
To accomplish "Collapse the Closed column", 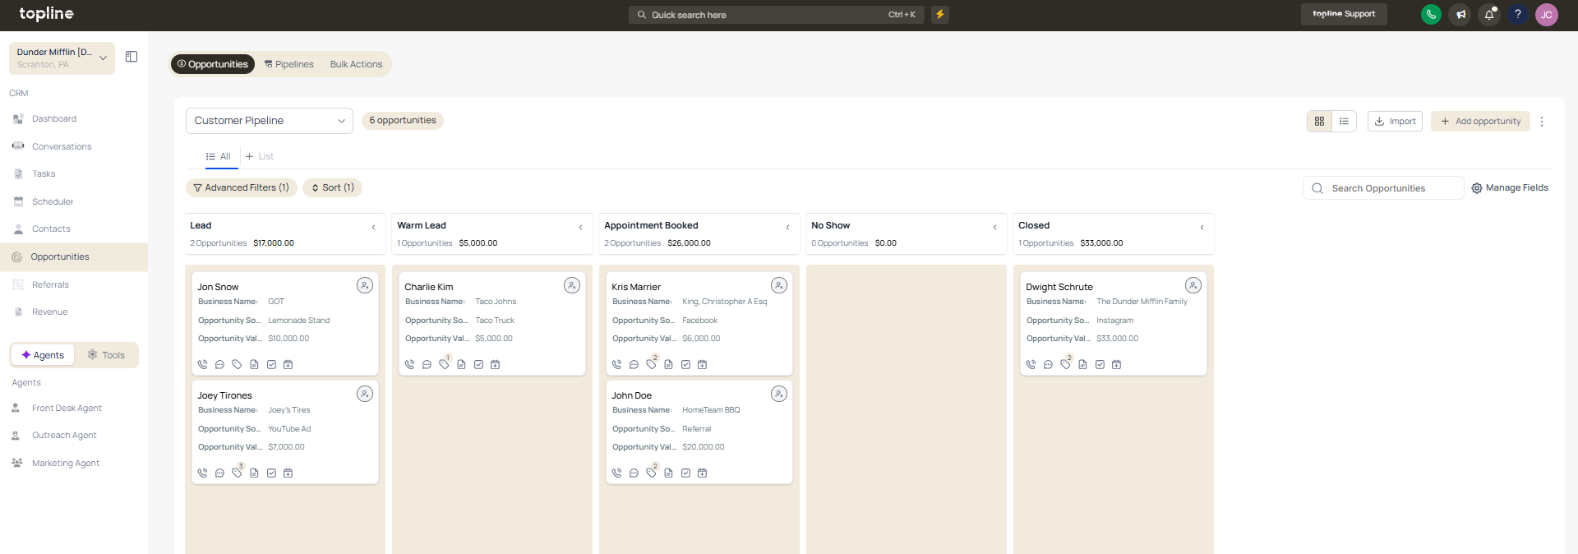I will 1202,227.
